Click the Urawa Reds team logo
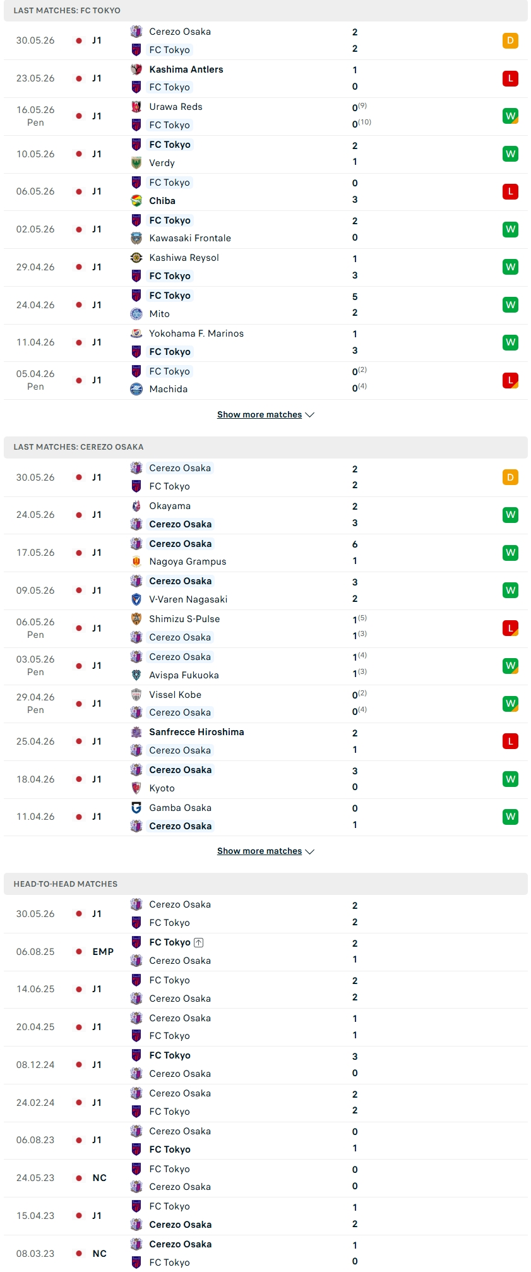Viewport: 531px width, 1272px height. coord(136,107)
